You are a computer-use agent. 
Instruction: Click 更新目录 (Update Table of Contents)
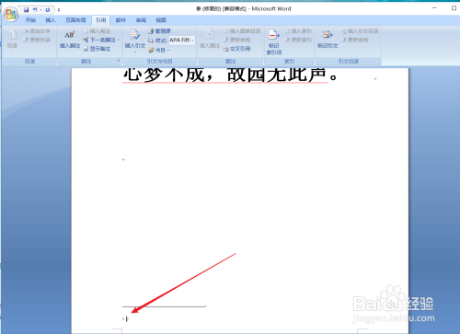coord(37,40)
